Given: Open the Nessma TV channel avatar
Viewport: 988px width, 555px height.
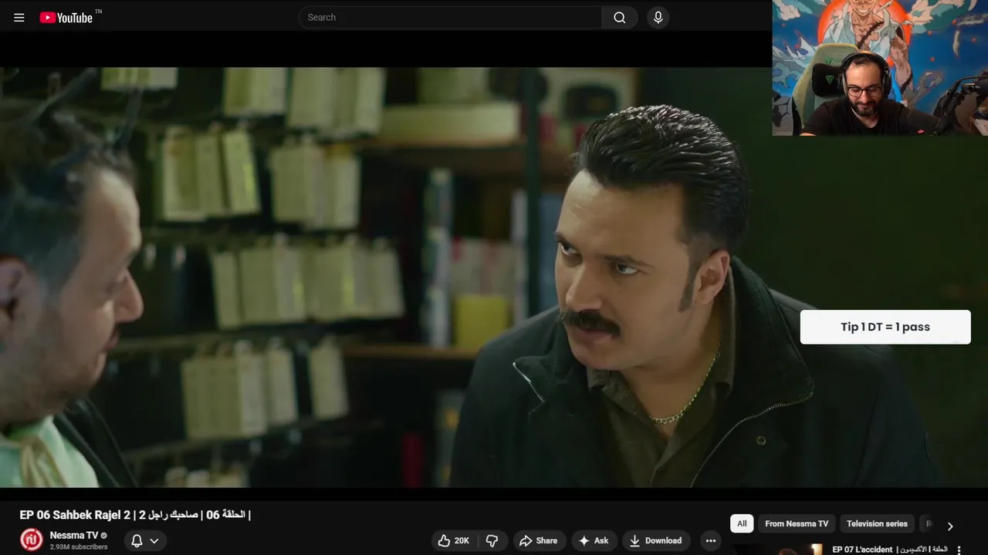Looking at the screenshot, I should (31, 540).
